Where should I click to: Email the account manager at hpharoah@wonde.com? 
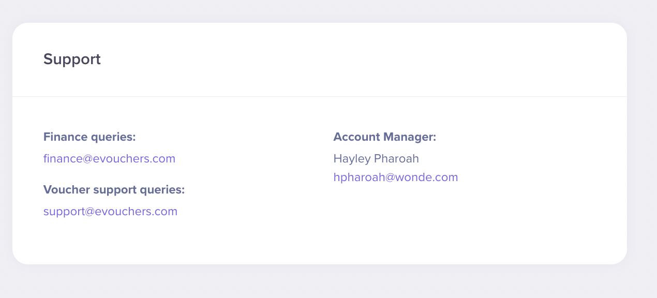[x=396, y=177]
